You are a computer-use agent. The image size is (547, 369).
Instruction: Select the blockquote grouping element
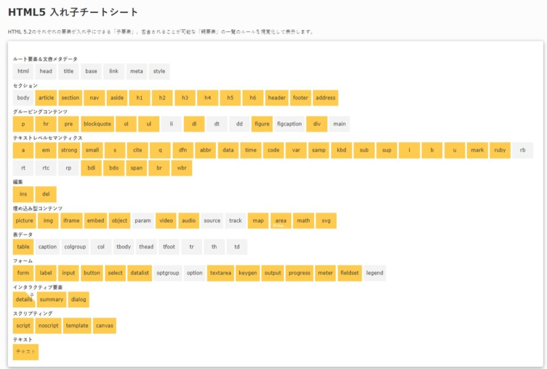coord(97,124)
